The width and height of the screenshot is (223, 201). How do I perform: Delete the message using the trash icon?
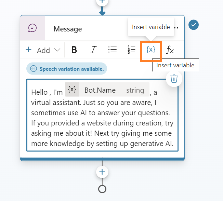click(174, 79)
